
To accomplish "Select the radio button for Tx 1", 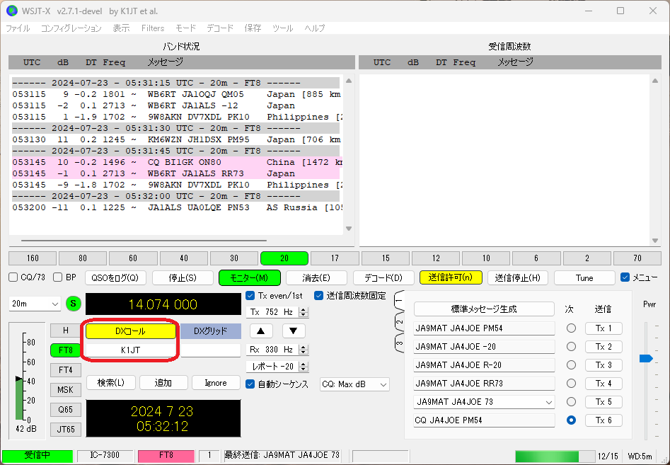I will [571, 328].
